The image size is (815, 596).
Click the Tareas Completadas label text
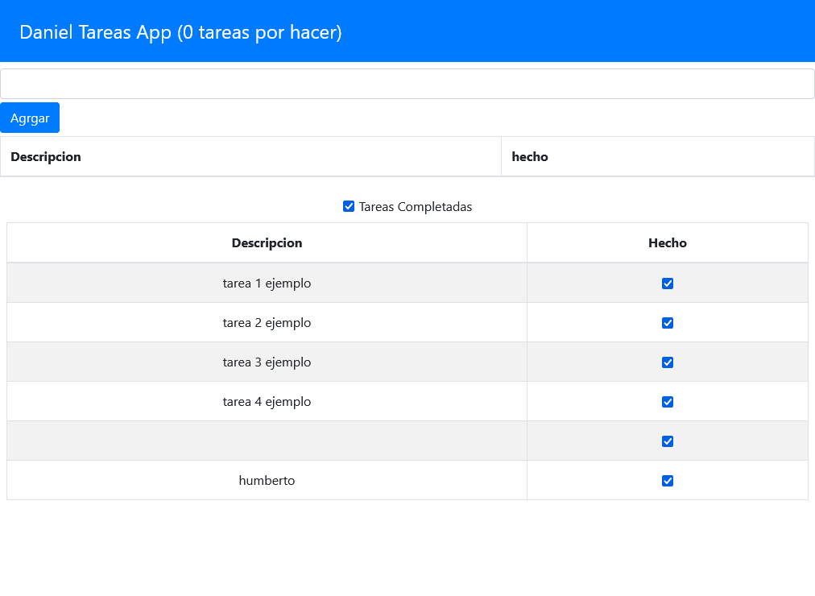(x=416, y=206)
